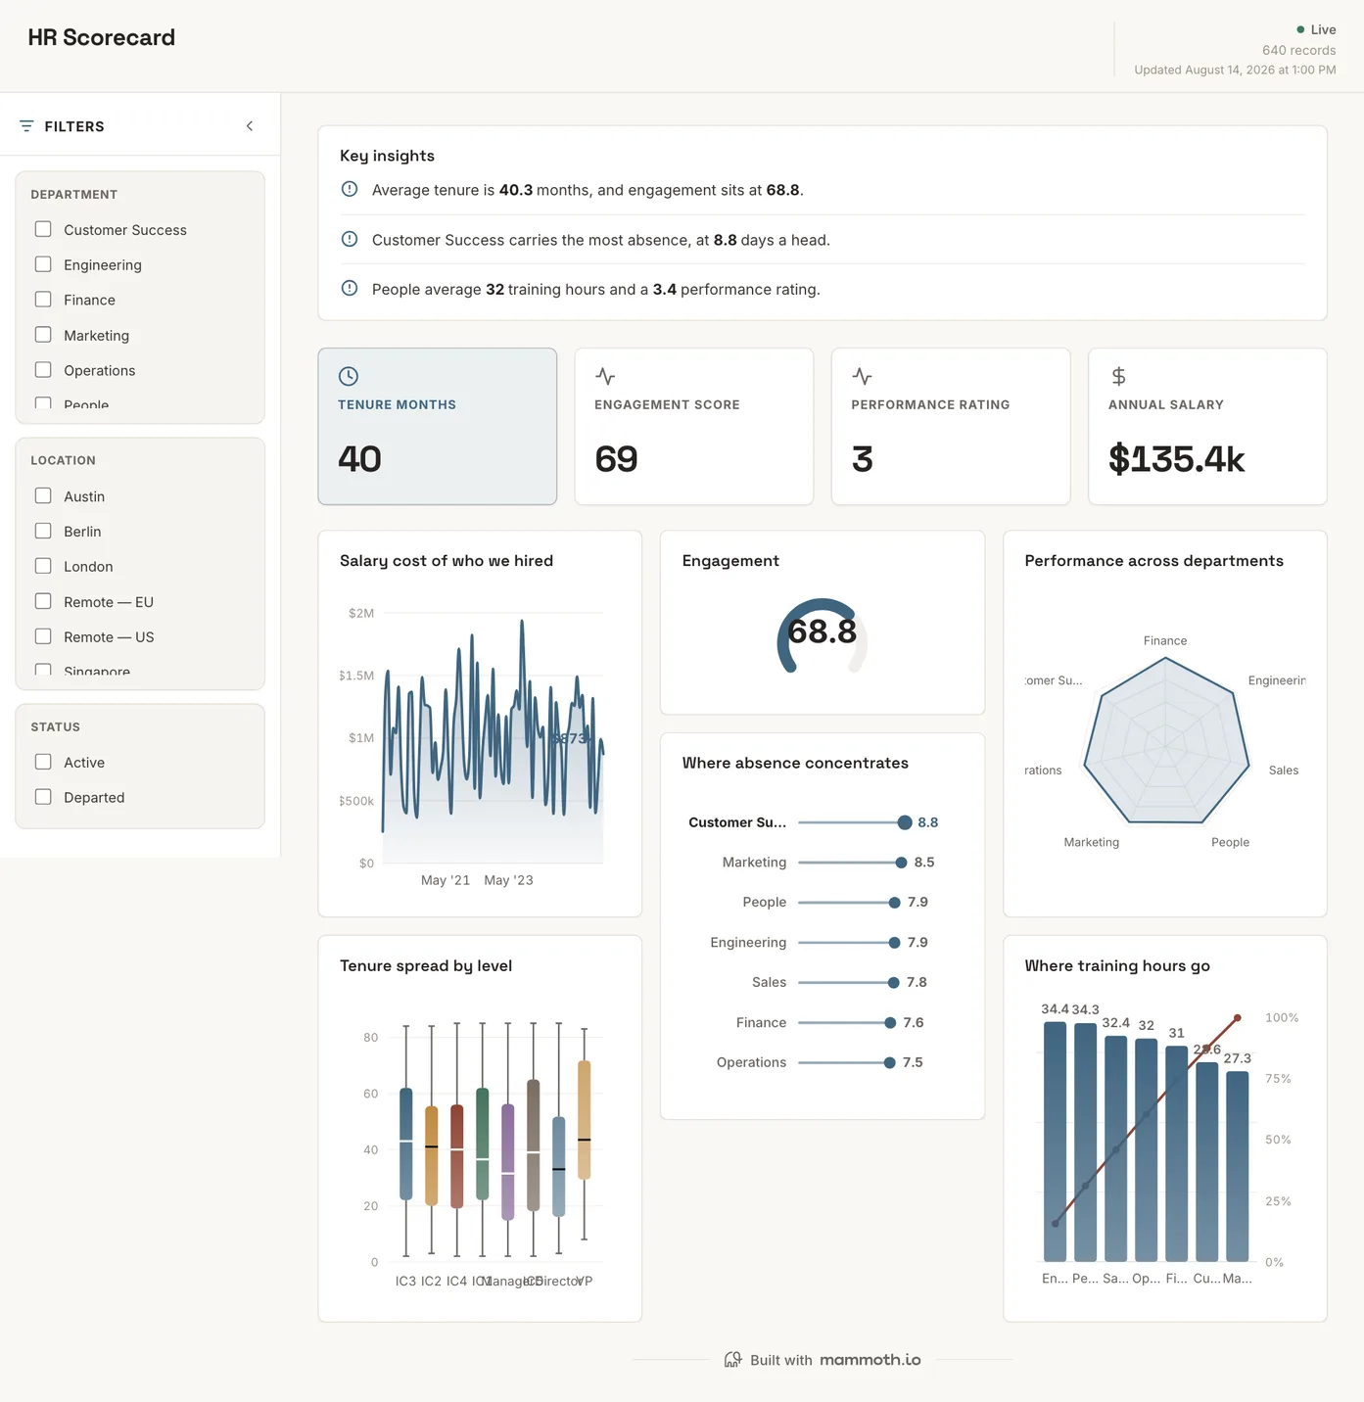Screen dimensions: 1364x1402
Task: Filter by Active status checkbox
Action: pos(43,762)
